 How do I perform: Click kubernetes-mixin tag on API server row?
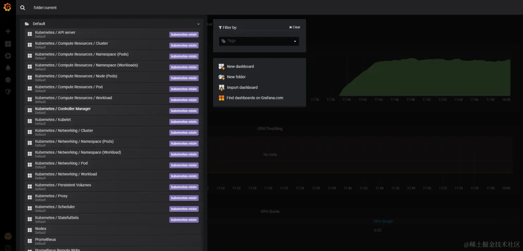click(184, 34)
